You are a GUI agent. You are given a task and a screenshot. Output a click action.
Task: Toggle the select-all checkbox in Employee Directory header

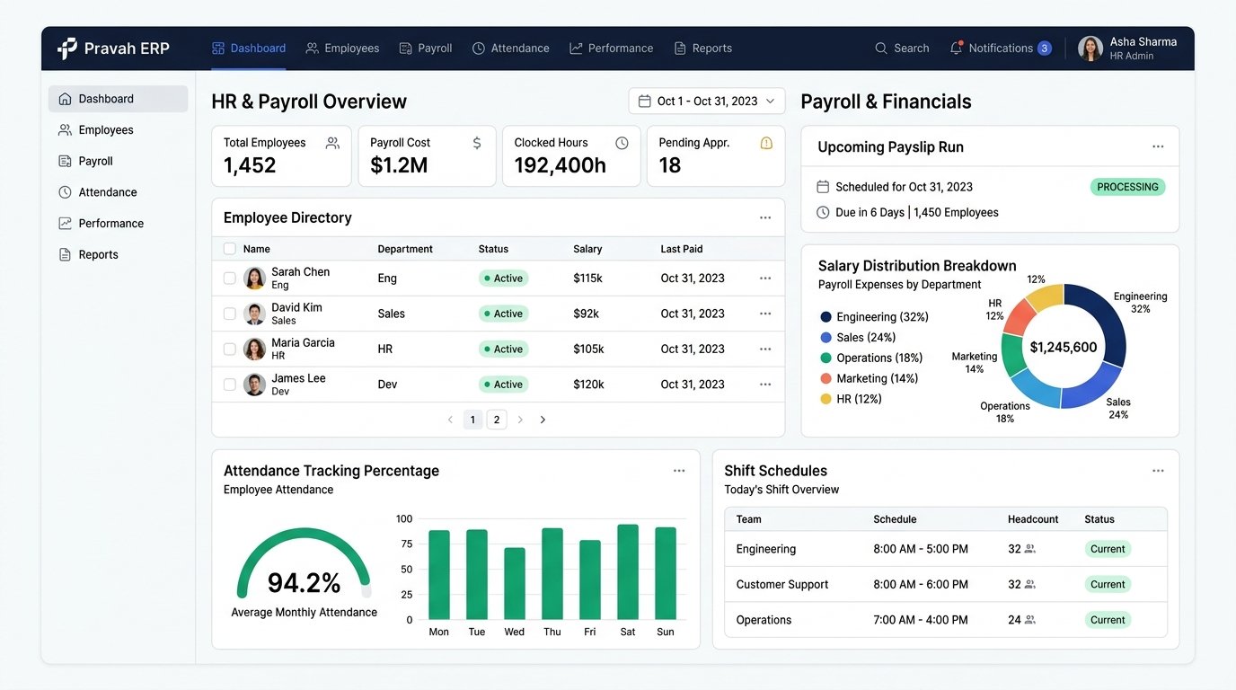click(x=230, y=249)
